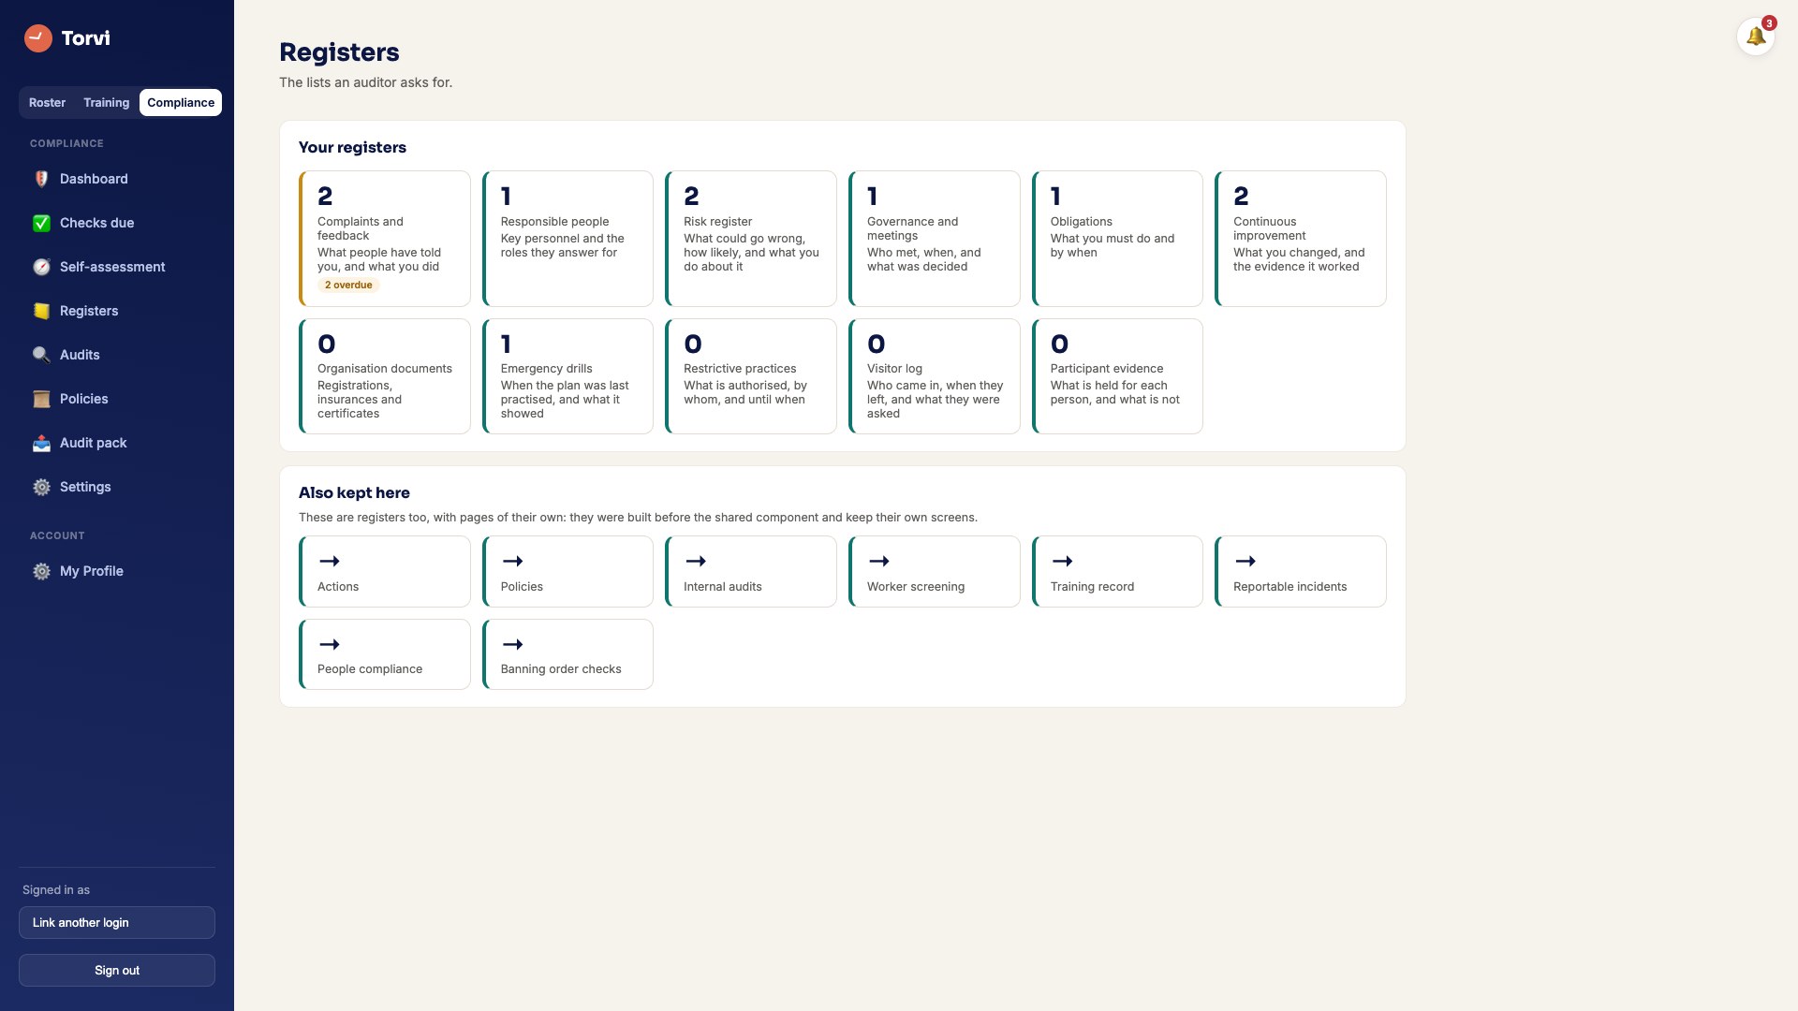Screen dimensions: 1798x1011
Task: Click the arrow on Reportable incidents card
Action: coord(1245,561)
